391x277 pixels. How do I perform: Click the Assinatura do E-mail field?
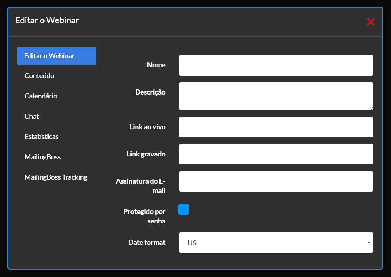276,181
